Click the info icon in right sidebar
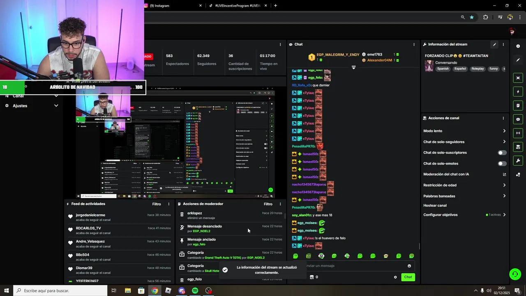Image resolution: width=526 pixels, height=296 pixels. 518,46
